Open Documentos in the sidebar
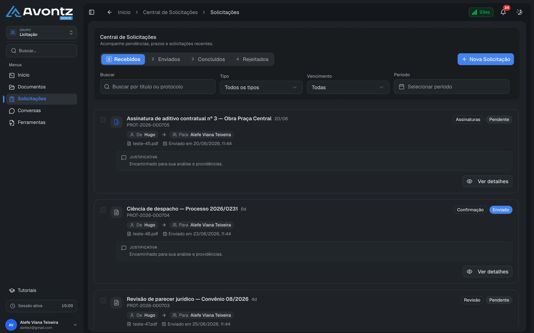534x333 pixels. tap(41, 87)
